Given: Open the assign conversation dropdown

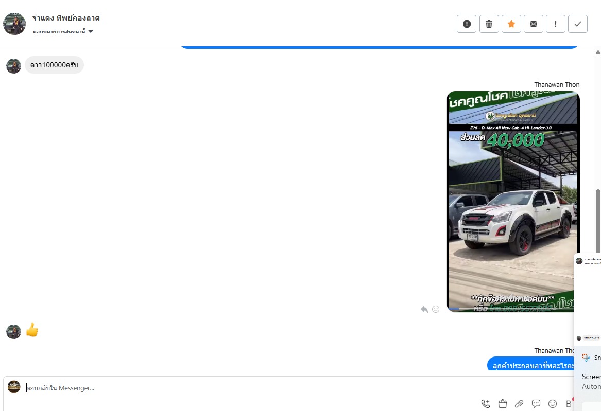Looking at the screenshot, I should point(63,31).
